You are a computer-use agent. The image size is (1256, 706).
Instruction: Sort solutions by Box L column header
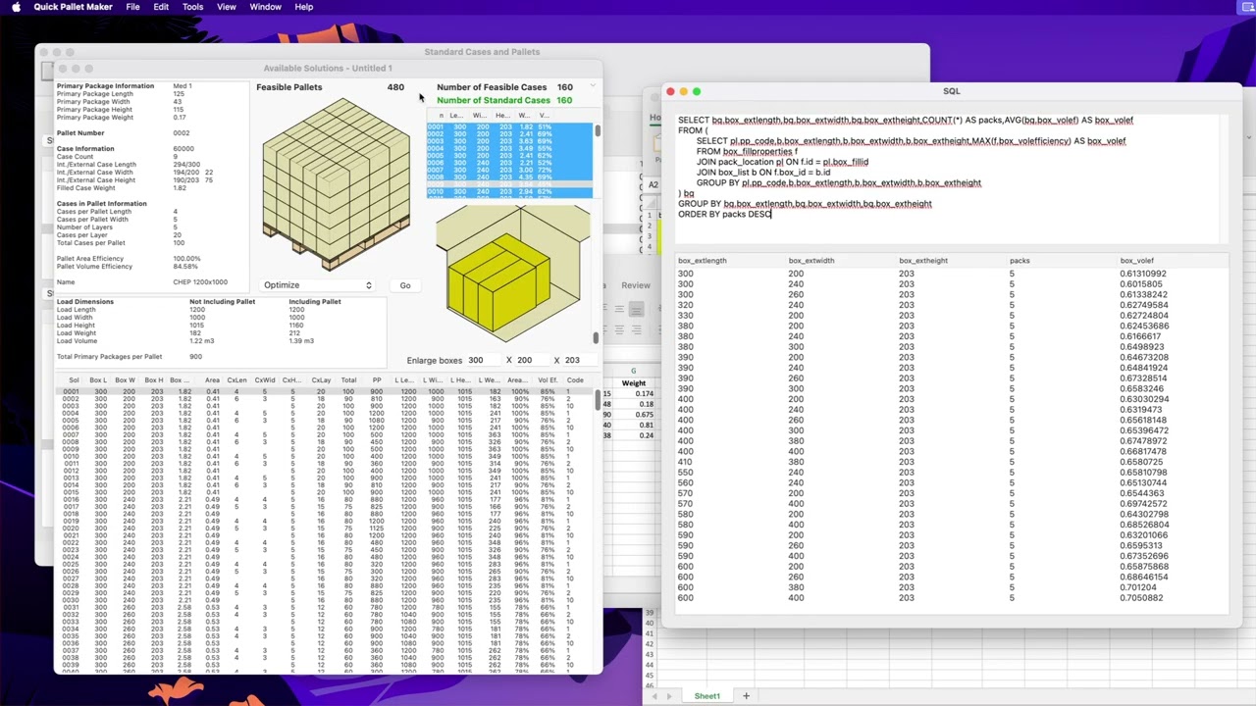click(99, 380)
